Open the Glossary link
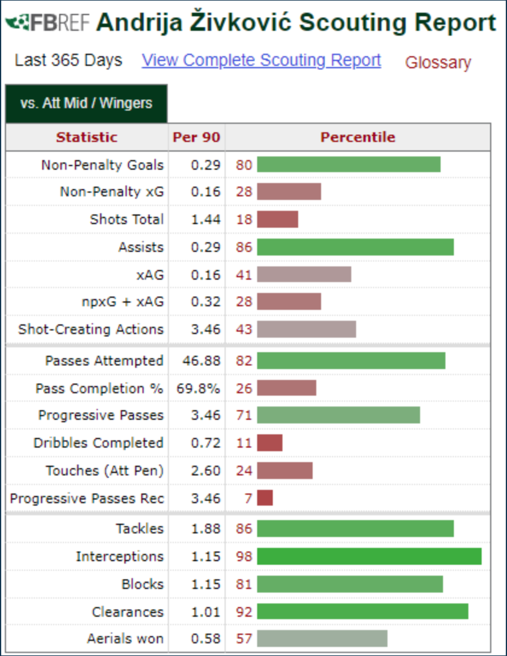 [438, 62]
